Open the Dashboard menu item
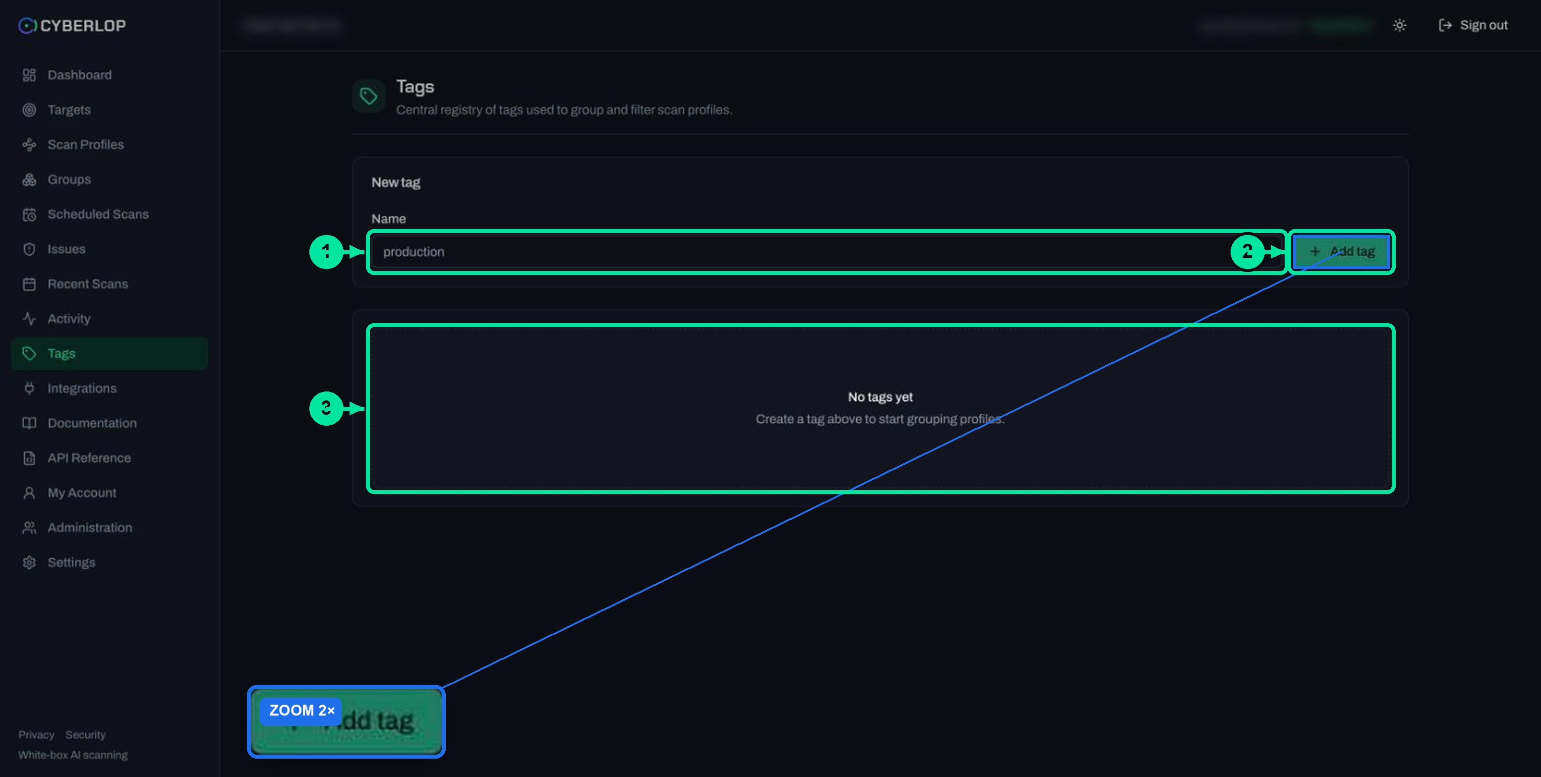The image size is (1541, 777). [x=110, y=75]
